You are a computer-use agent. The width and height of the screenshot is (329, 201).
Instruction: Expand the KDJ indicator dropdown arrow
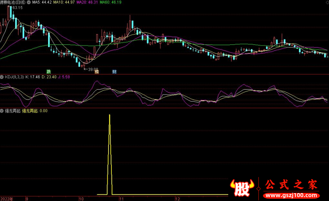2,77
